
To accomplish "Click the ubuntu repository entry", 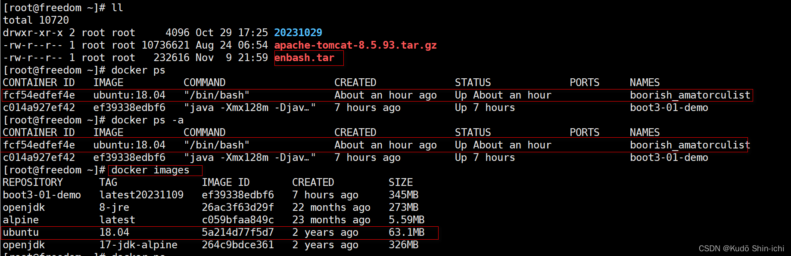I will point(21,232).
